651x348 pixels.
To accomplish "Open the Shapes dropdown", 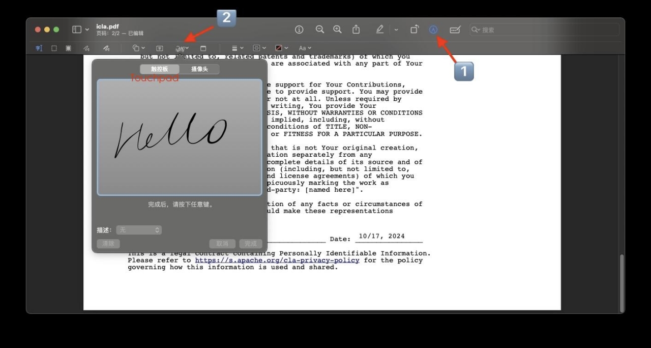I will (x=138, y=48).
